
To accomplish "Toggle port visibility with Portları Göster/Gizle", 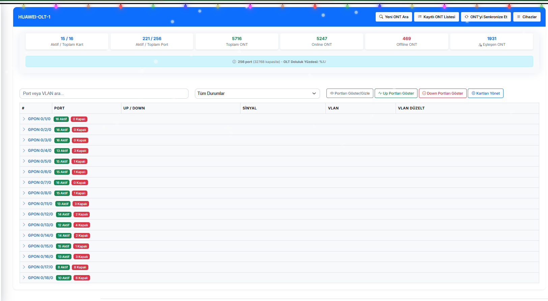I will click(350, 93).
